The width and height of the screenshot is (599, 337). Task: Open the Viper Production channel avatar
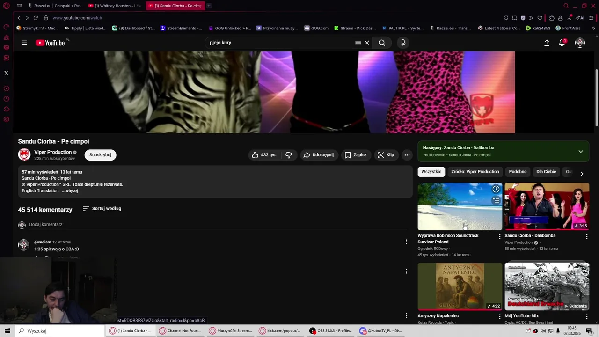pos(24,154)
